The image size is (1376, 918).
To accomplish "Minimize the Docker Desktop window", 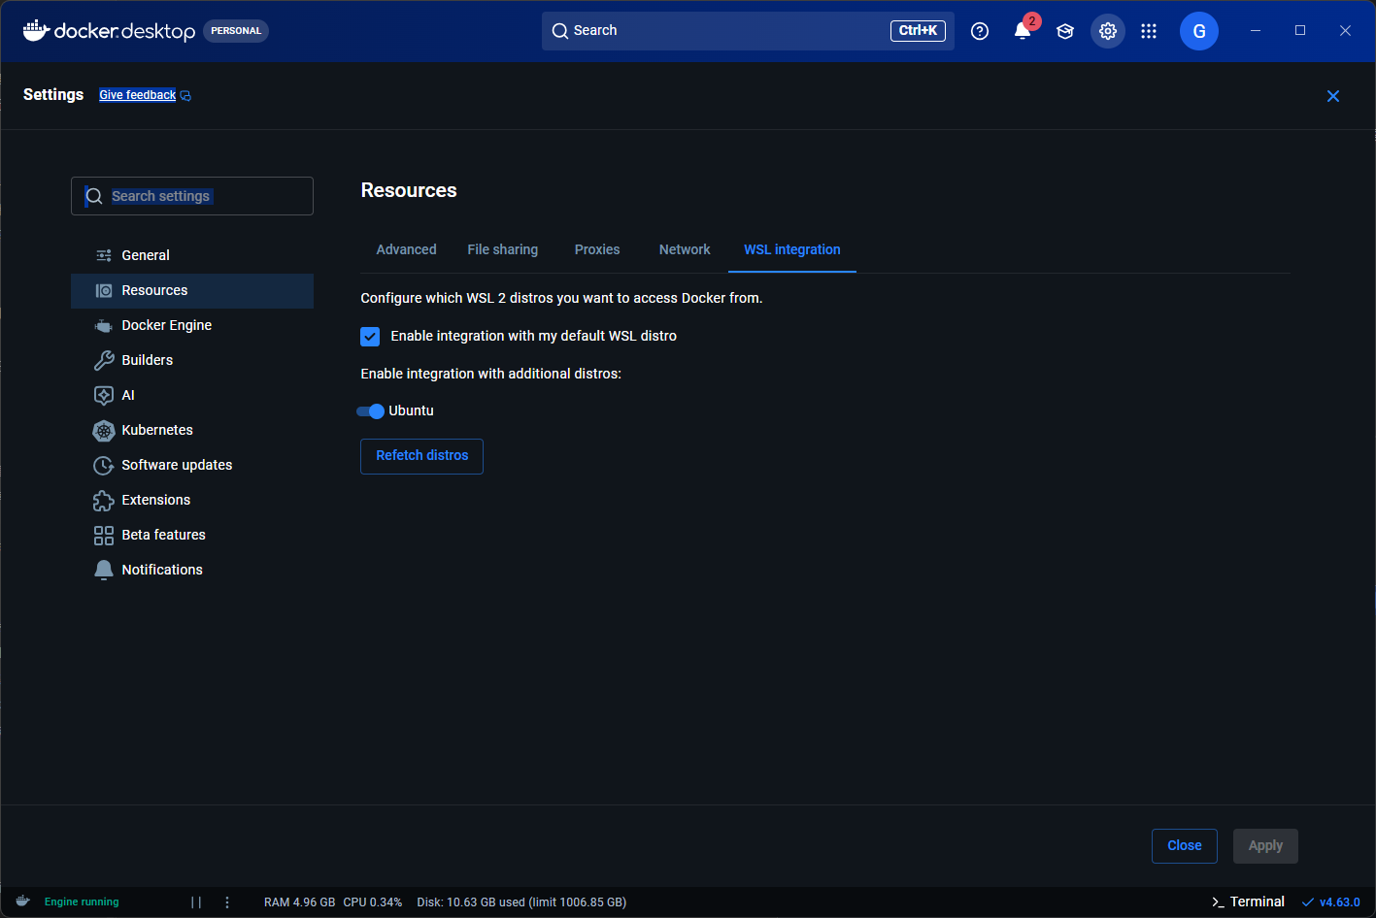I will point(1256,31).
